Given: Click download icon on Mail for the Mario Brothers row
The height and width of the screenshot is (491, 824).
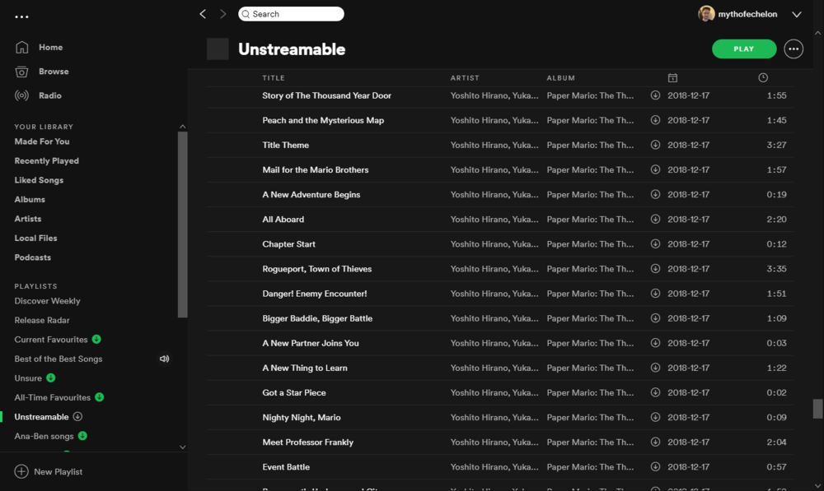Looking at the screenshot, I should [655, 169].
